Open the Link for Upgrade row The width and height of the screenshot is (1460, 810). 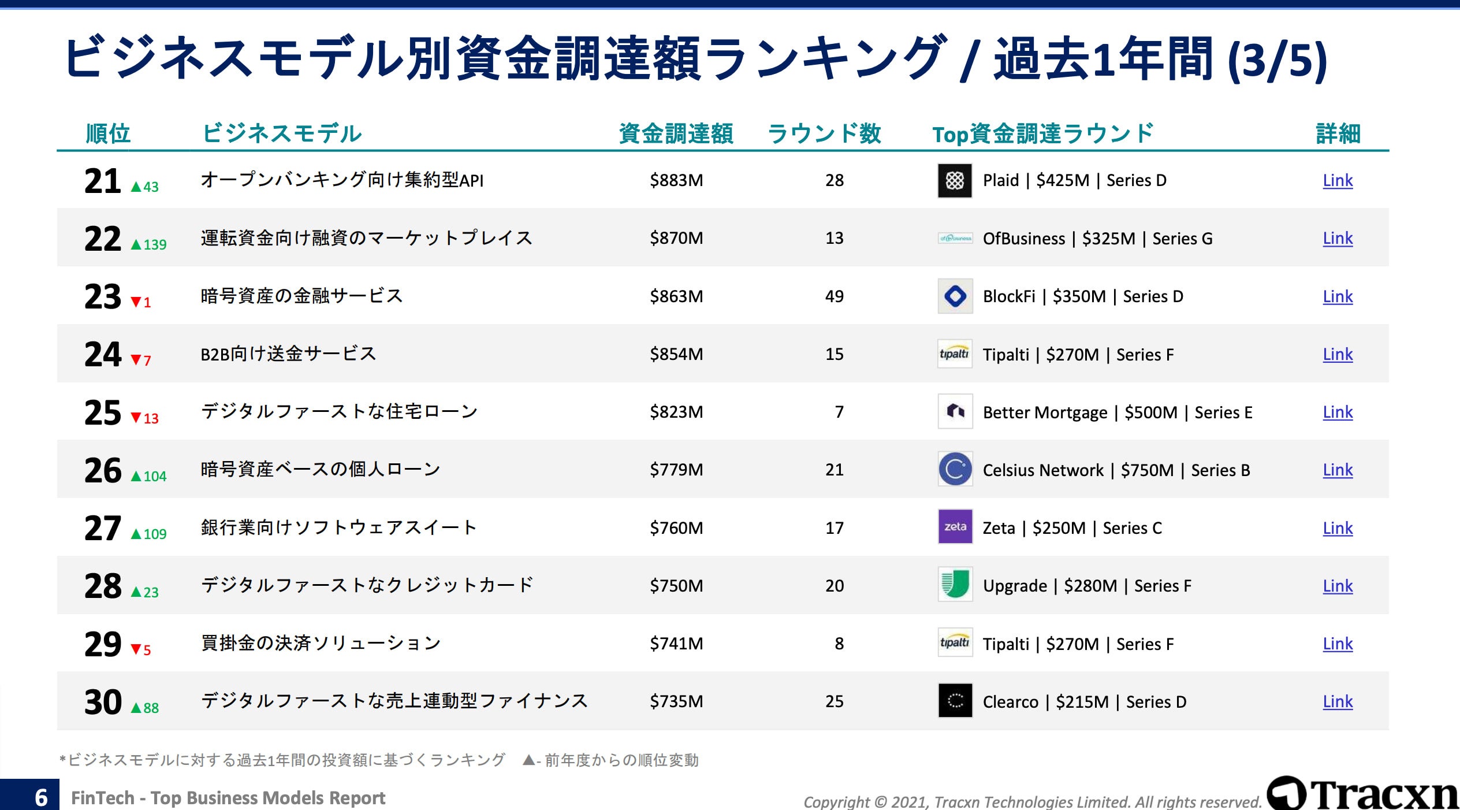coord(1337,586)
